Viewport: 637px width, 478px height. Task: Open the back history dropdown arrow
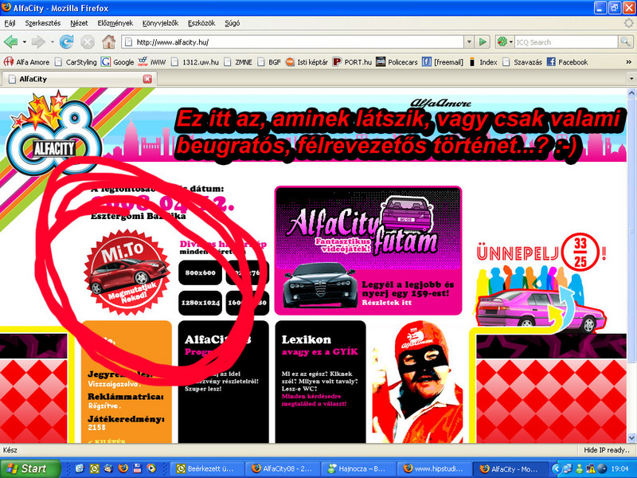pyautogui.click(x=25, y=42)
